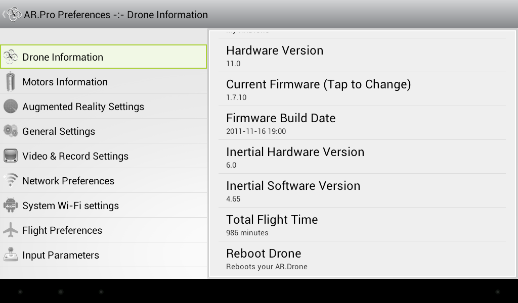
Task: Select Inertial Hardware Version entry
Action: pyautogui.click(x=362, y=157)
